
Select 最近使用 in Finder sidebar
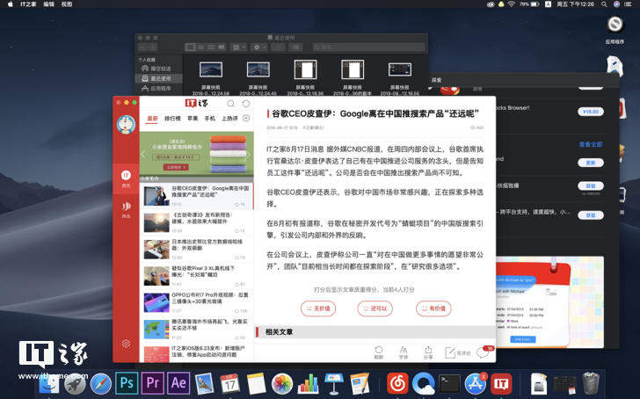coord(159,78)
